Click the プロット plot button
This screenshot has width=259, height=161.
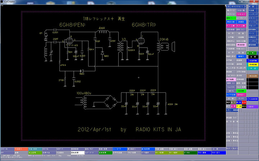[252, 26]
